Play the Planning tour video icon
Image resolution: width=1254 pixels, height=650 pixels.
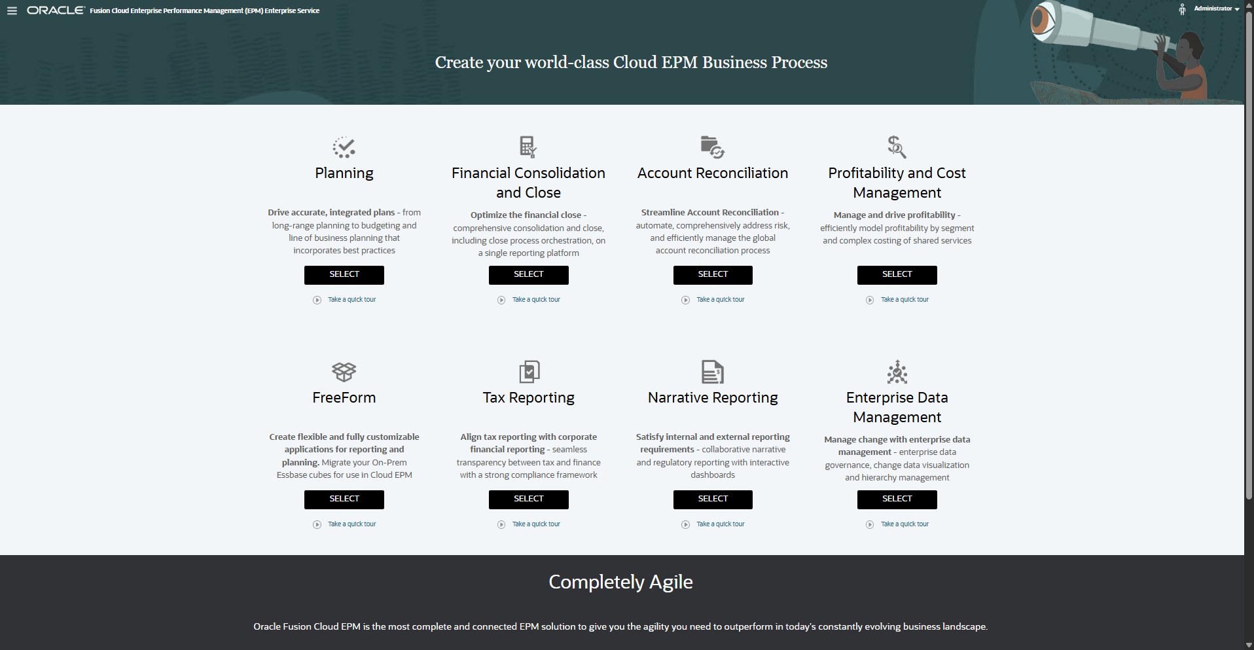tap(317, 300)
